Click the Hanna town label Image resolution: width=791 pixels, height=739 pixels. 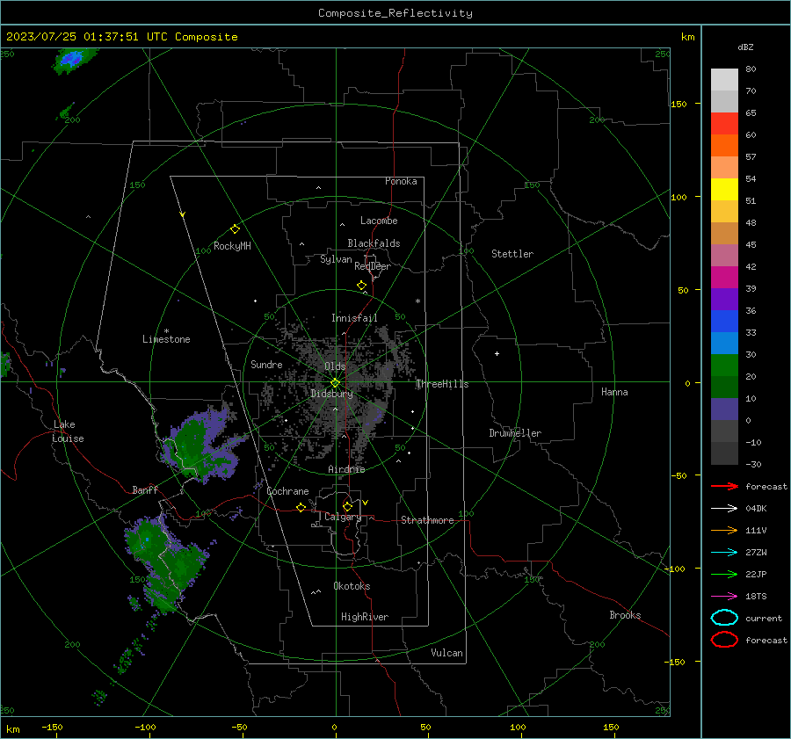[614, 392]
